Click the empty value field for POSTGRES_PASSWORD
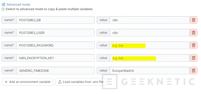201x94 pixels. [150, 45]
